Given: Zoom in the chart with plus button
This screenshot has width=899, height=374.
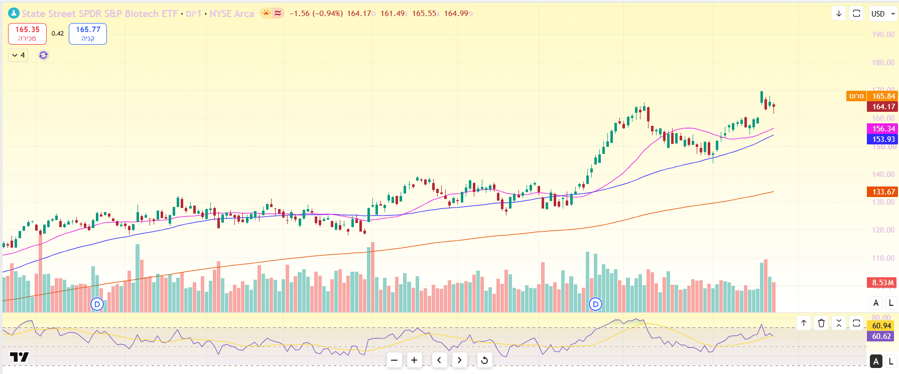Looking at the screenshot, I should pos(414,360).
